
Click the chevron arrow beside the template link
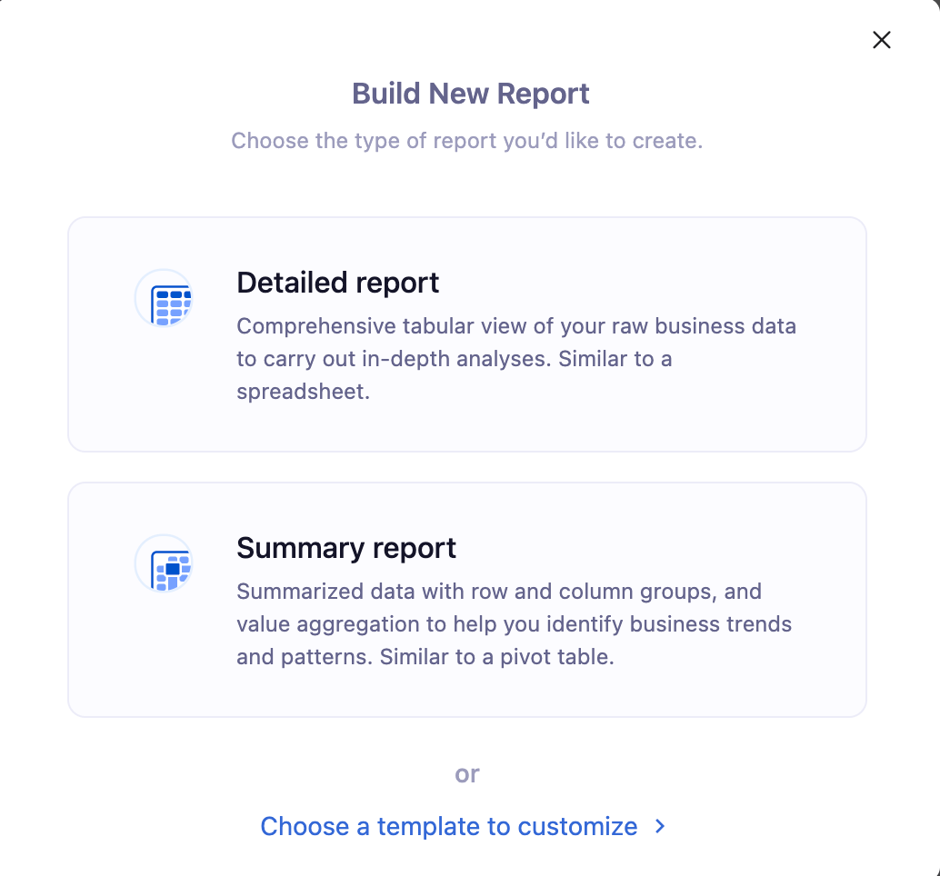tap(660, 826)
